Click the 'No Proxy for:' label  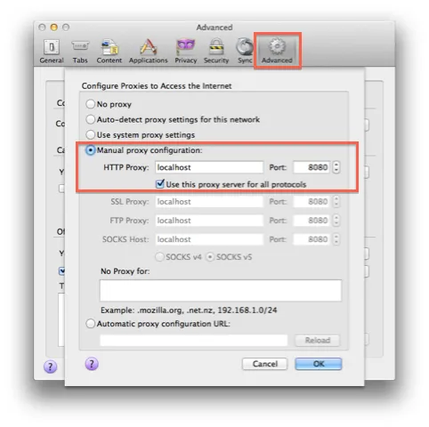(125, 271)
